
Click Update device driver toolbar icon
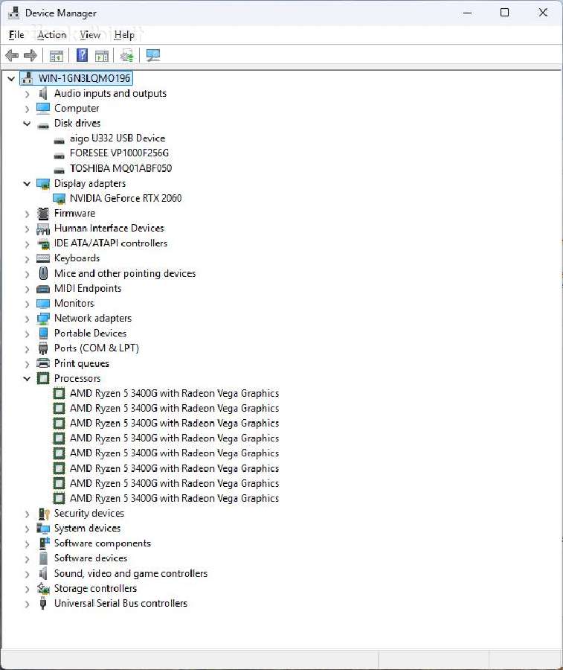point(127,56)
